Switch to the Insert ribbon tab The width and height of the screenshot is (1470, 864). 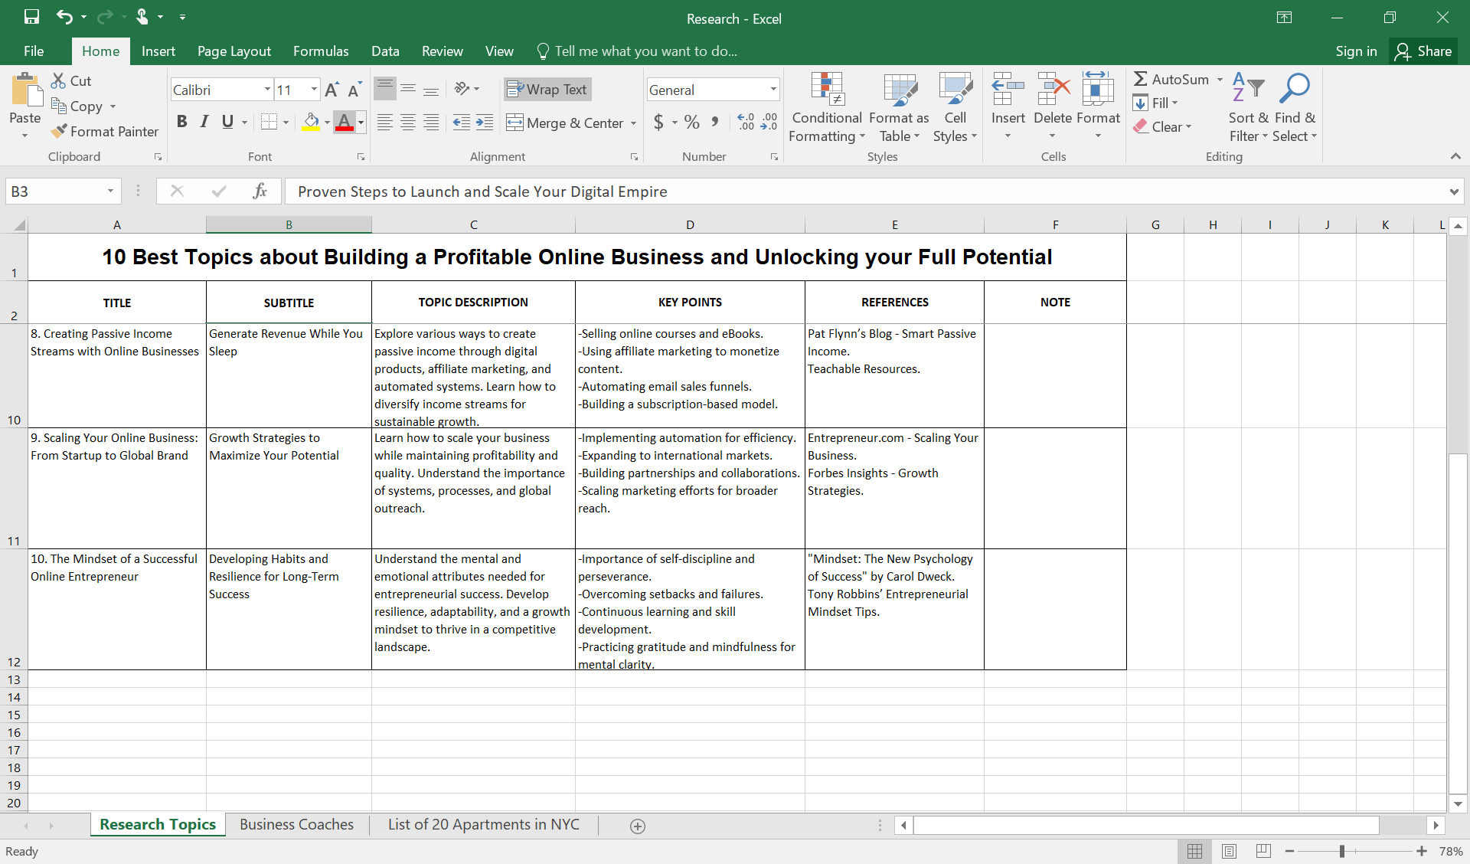tap(158, 51)
